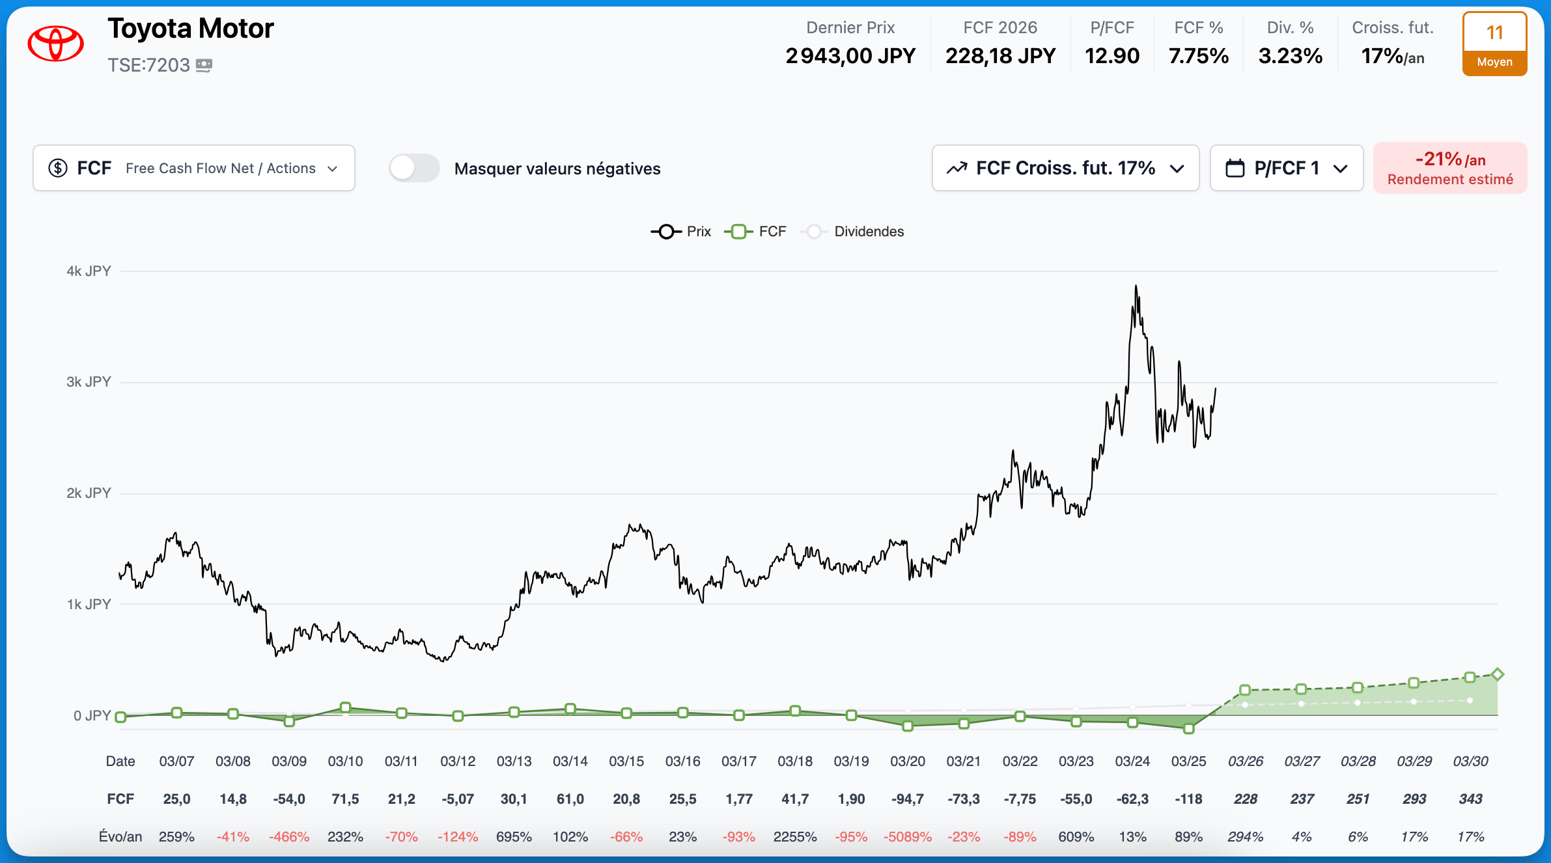The image size is (1551, 863).
Task: Click the 03/26 projected FCF square marker
Action: tap(1244, 690)
